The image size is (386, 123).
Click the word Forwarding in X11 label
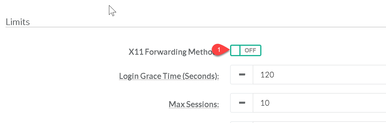[166, 52]
